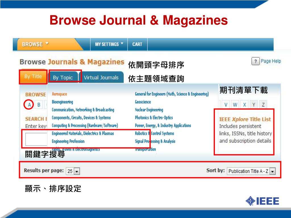The height and width of the screenshot is (218, 291).
Task: Click the Page Help question mark icon
Action: [255, 61]
